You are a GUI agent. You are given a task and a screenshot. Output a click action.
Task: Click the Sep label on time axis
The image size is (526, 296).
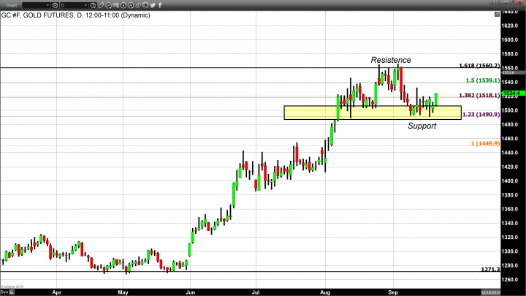click(393, 292)
